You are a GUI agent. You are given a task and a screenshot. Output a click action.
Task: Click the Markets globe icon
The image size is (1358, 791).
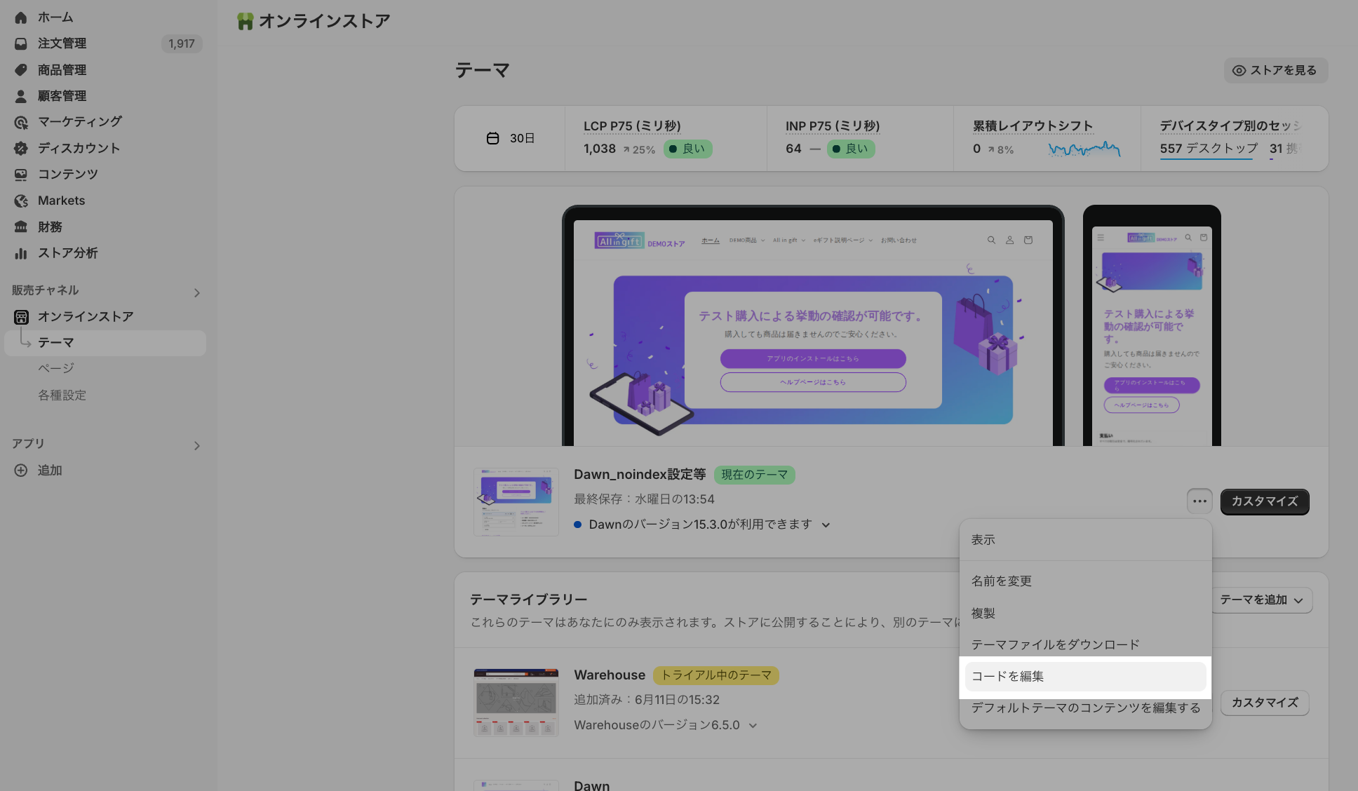21,201
